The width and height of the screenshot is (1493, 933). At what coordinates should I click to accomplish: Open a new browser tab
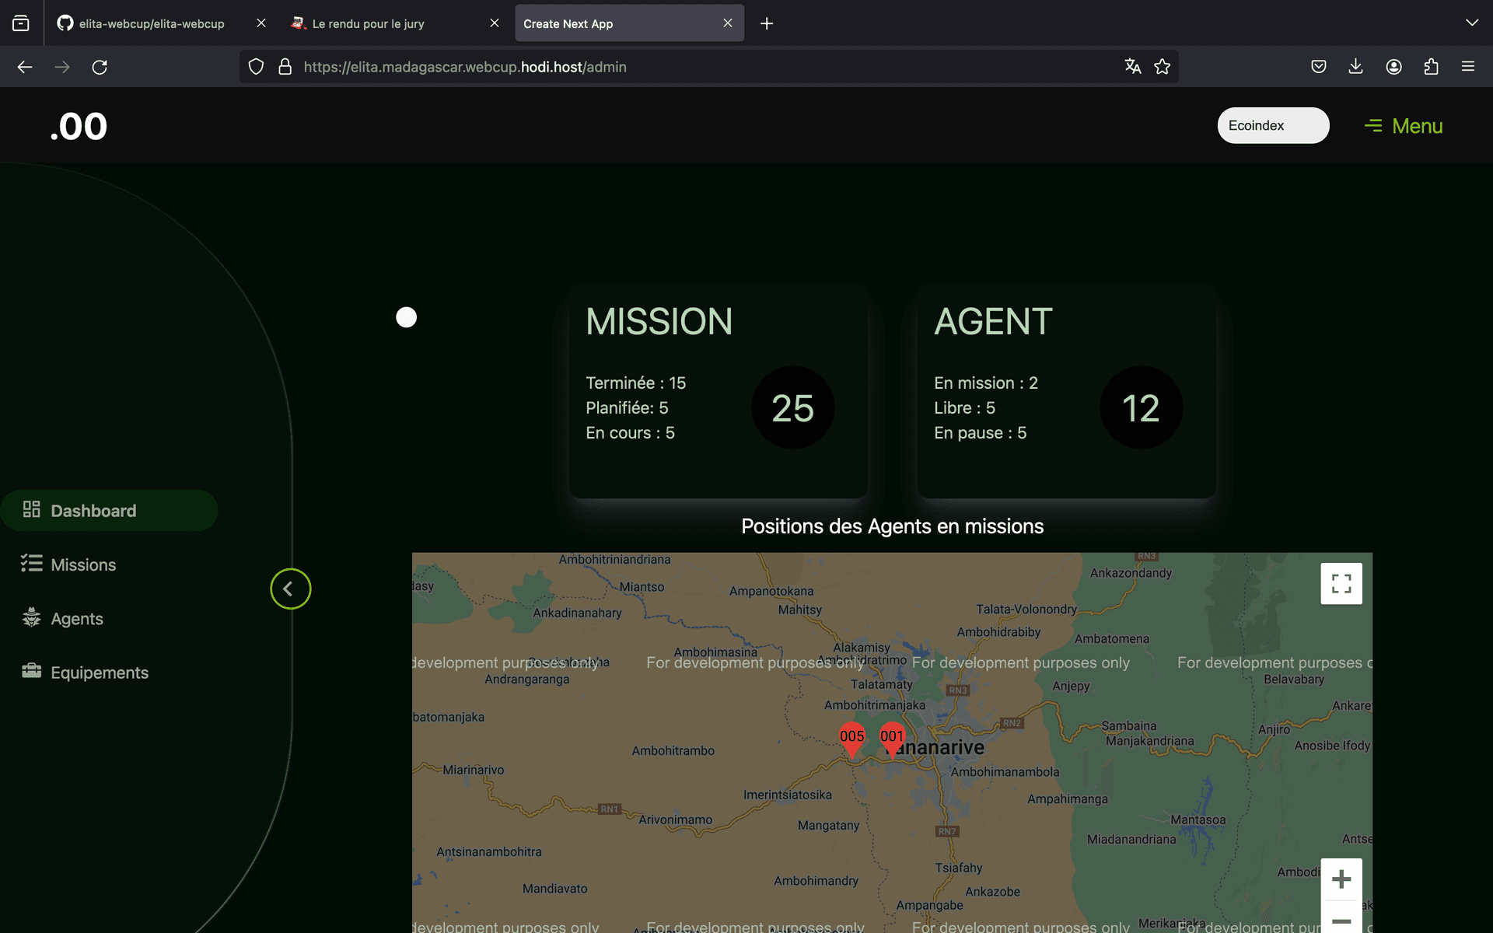click(x=767, y=23)
